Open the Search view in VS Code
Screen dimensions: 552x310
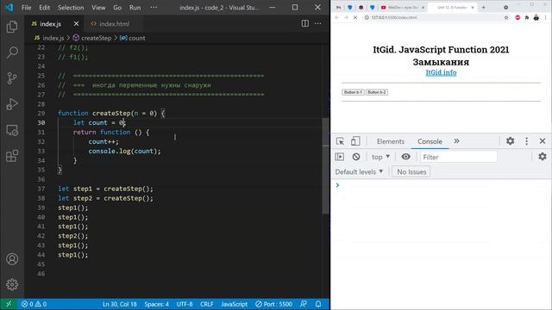tap(12, 53)
